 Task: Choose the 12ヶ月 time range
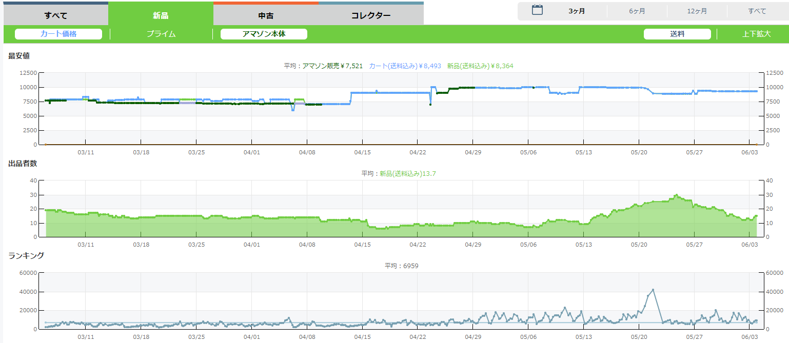[697, 11]
